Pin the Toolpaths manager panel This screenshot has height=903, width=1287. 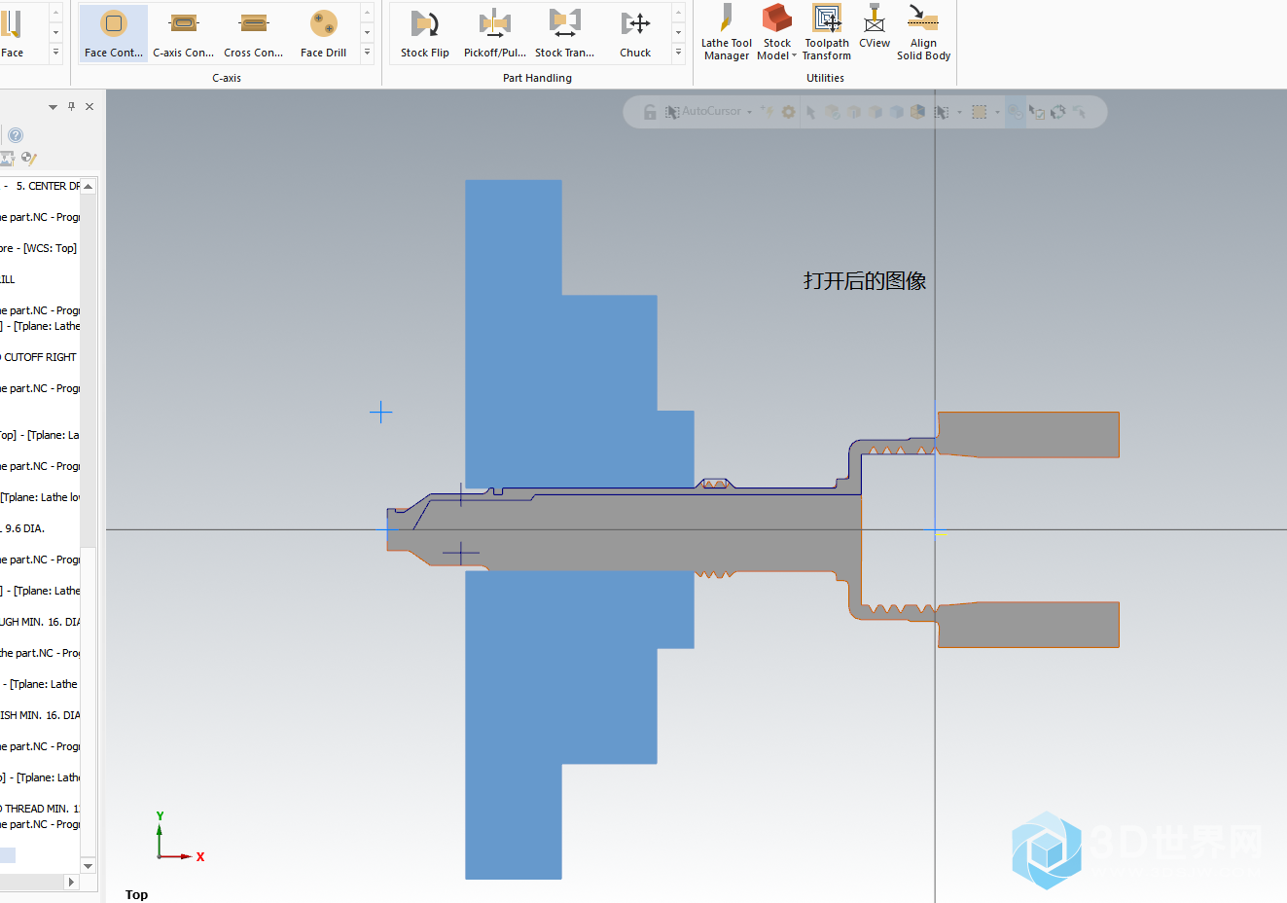click(x=71, y=106)
